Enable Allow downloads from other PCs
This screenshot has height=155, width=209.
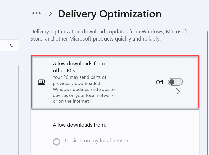click(x=175, y=82)
